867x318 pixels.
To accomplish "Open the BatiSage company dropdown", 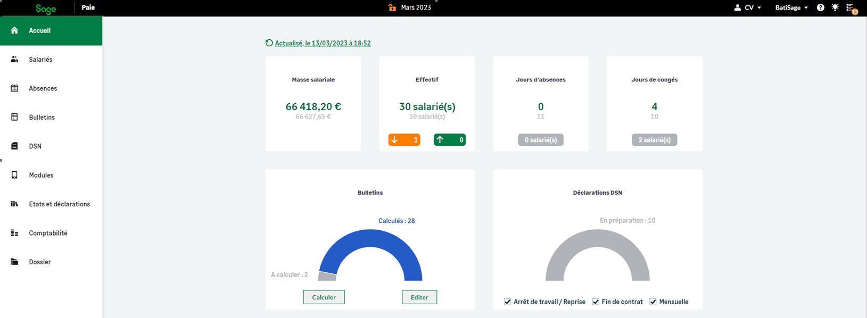I will click(791, 7).
